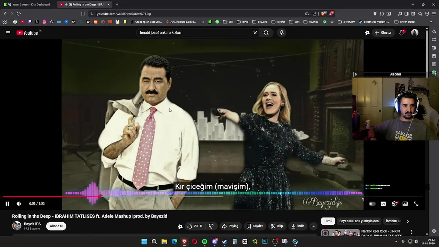
Task: Mute the video volume speaker
Action: (x=19, y=204)
